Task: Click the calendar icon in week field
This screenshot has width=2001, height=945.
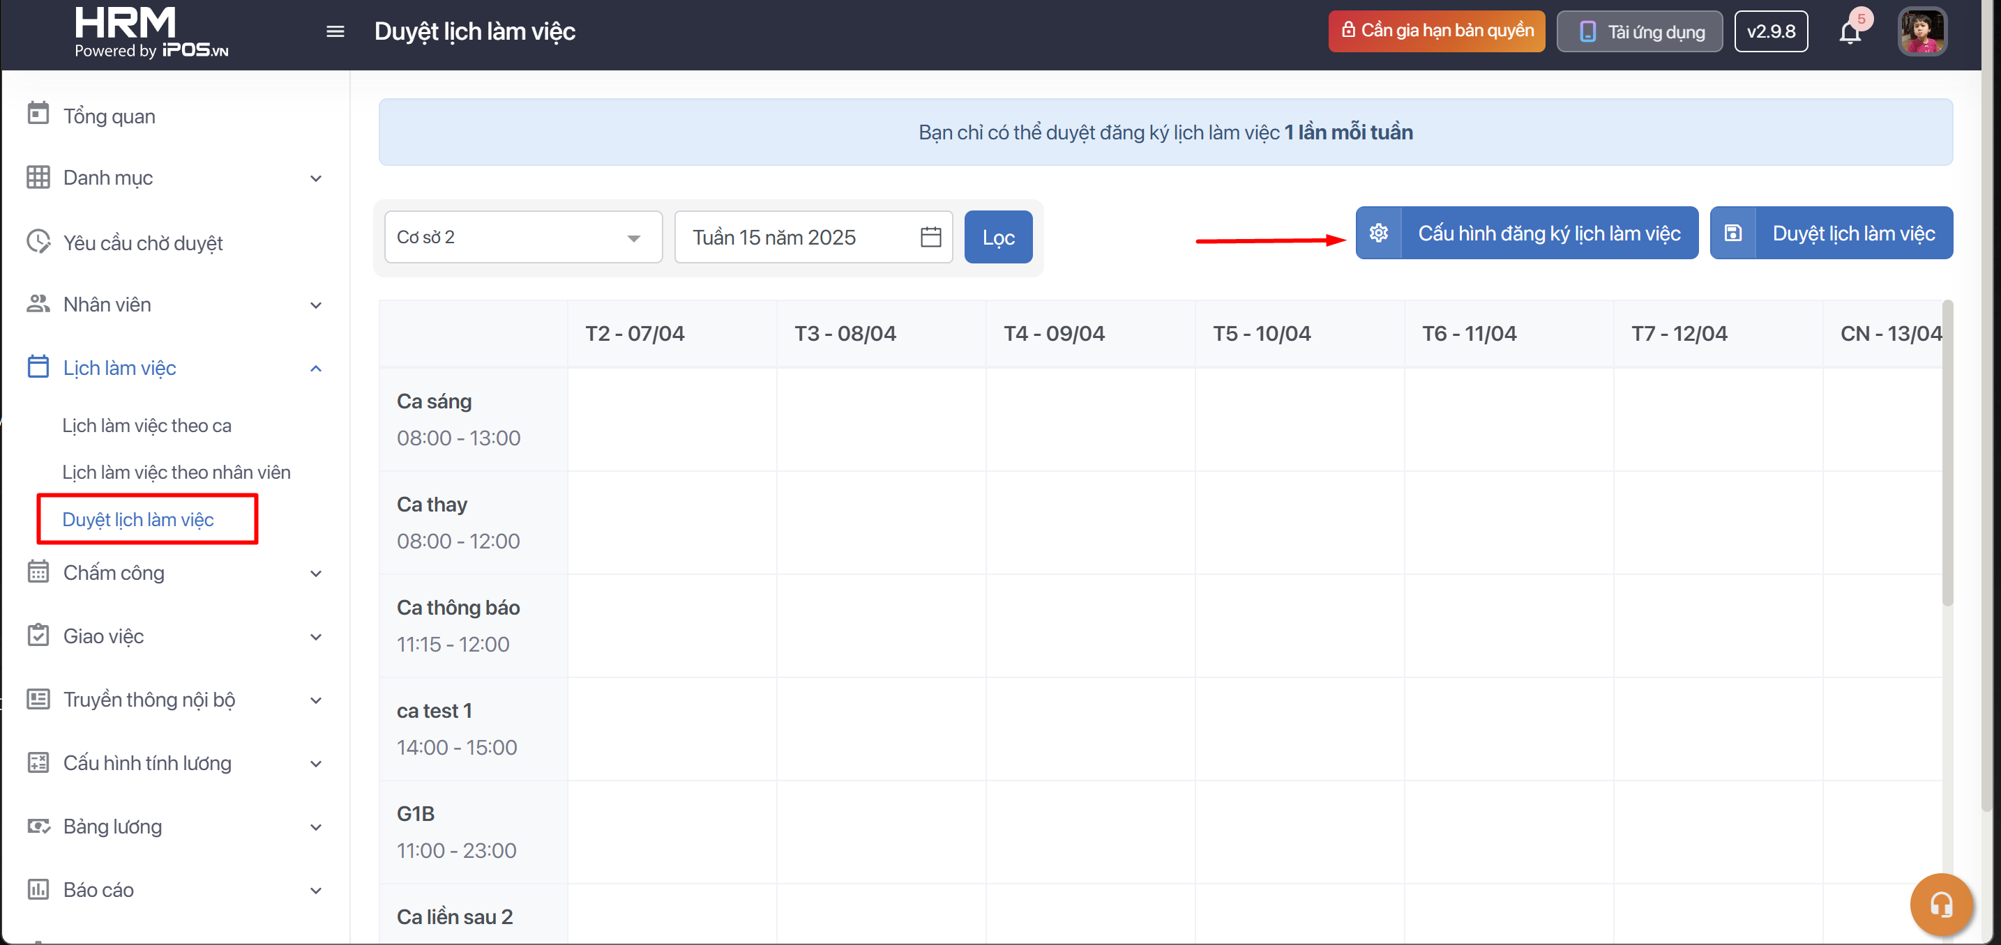Action: (x=930, y=237)
